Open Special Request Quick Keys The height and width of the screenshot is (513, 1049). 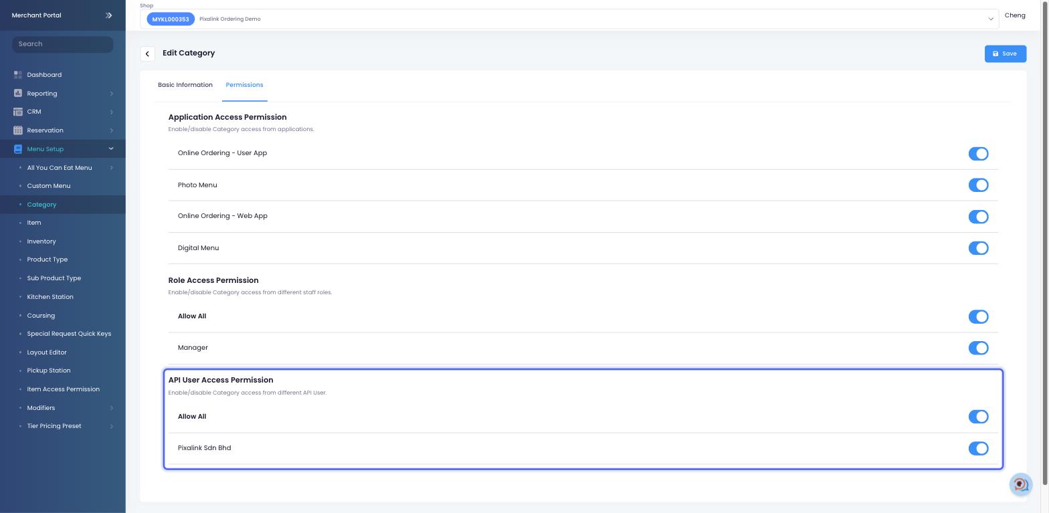click(x=69, y=334)
